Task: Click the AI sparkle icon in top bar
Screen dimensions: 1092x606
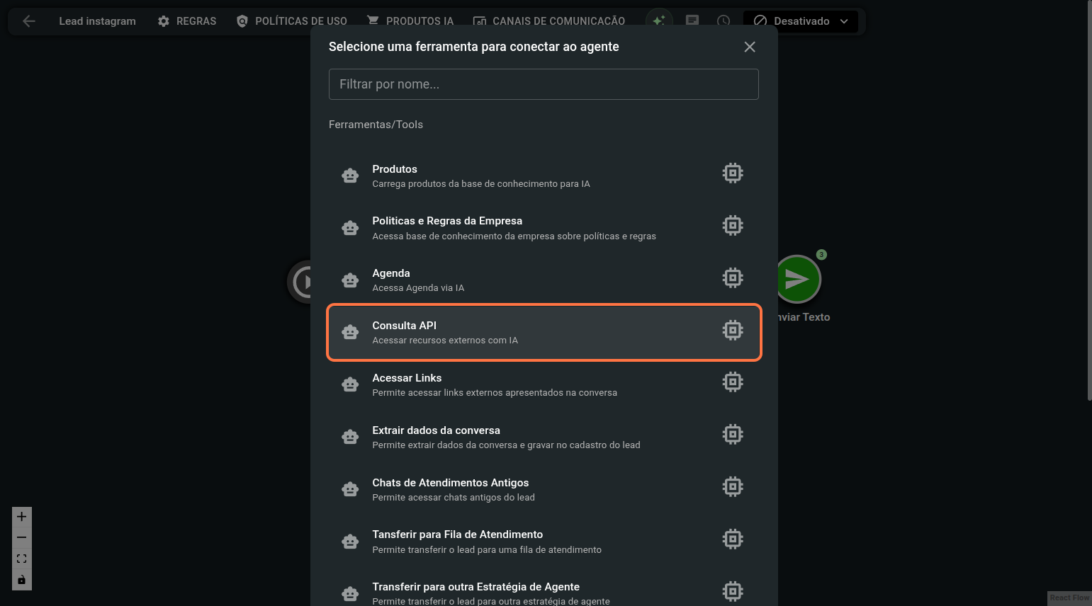Action: pyautogui.click(x=659, y=21)
